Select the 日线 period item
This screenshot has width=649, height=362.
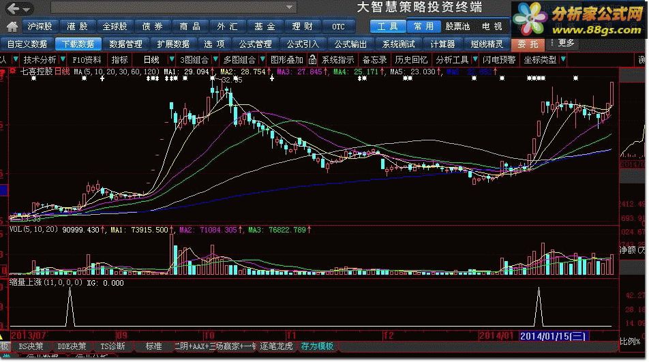coord(151,60)
